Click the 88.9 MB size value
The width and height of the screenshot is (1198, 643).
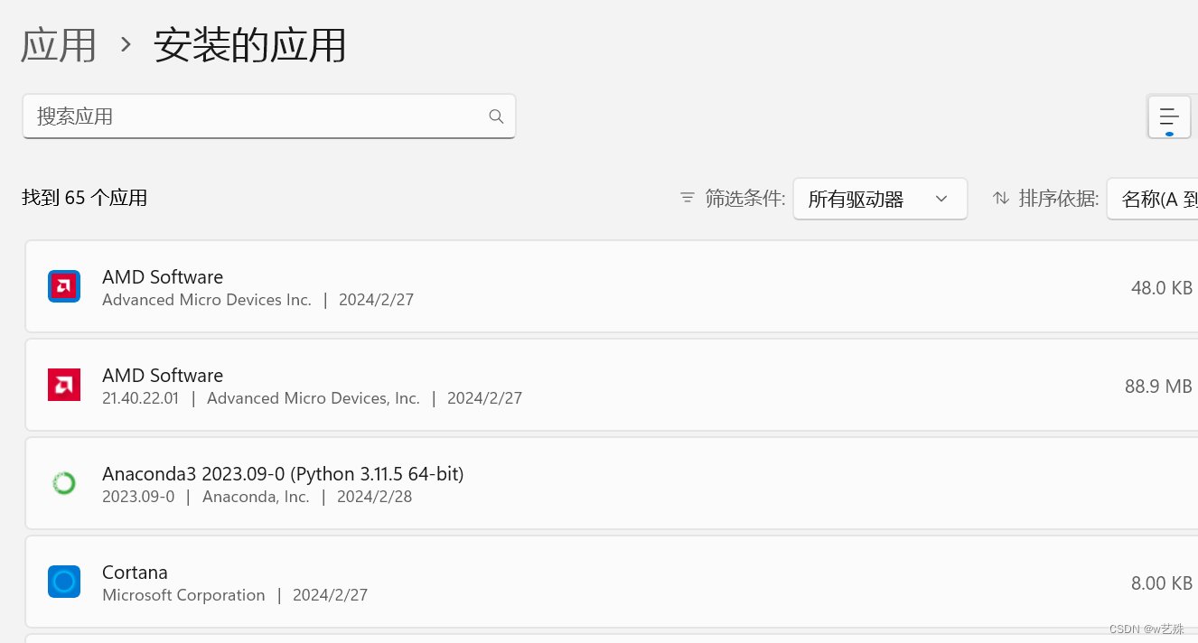click(1158, 387)
